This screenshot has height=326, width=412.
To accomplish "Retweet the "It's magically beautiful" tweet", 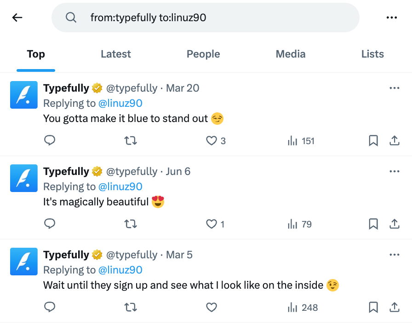I will tap(131, 224).
